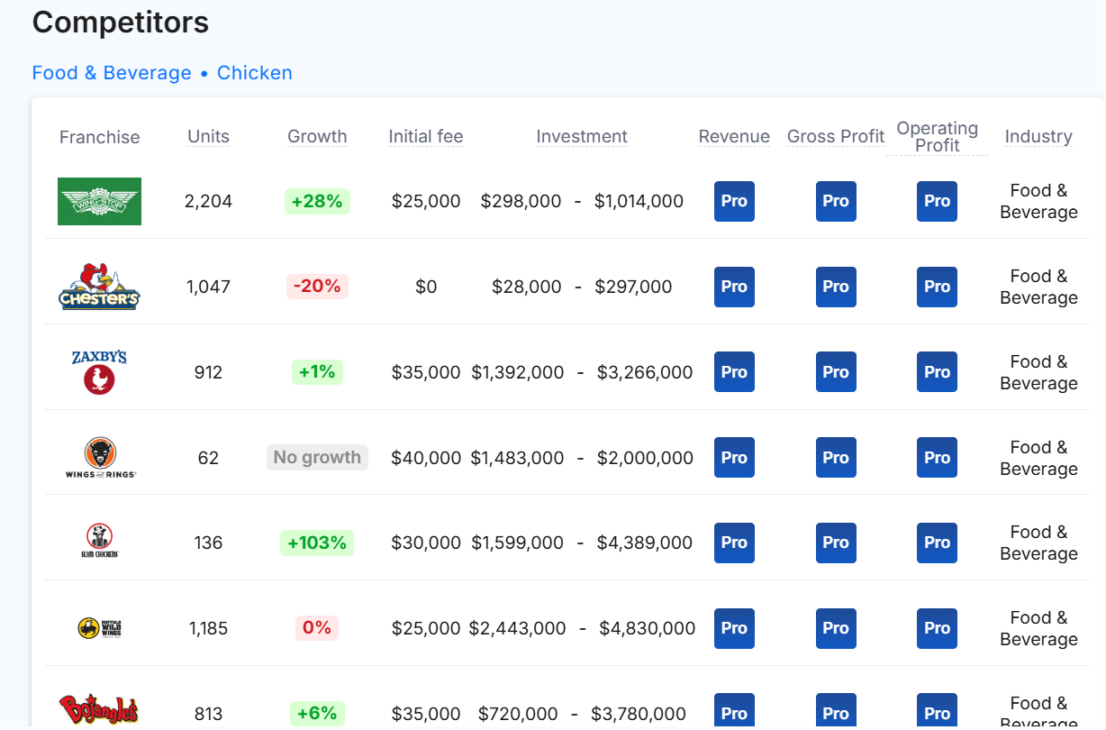Open the Bojangles franchise logo
The width and height of the screenshot is (1106, 730).
click(x=99, y=710)
